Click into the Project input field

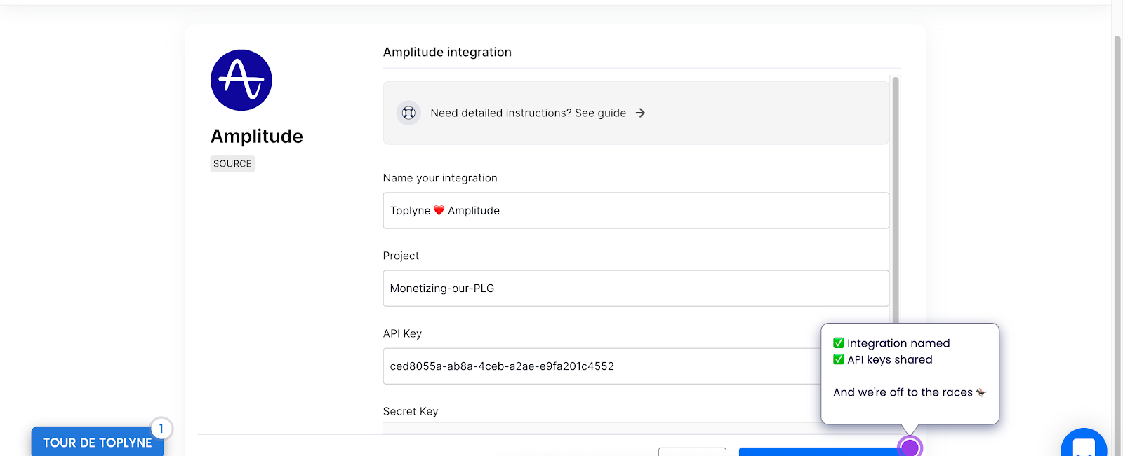pyautogui.click(x=635, y=289)
